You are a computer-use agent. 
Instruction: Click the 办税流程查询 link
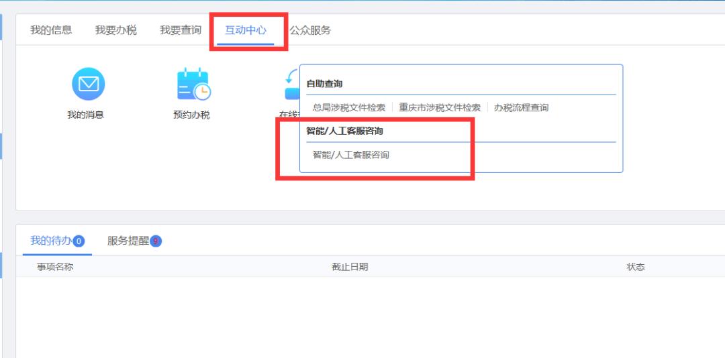521,108
